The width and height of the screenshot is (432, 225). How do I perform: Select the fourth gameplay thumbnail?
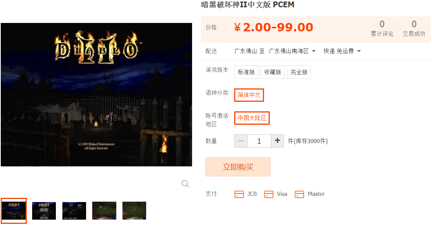pos(104,211)
